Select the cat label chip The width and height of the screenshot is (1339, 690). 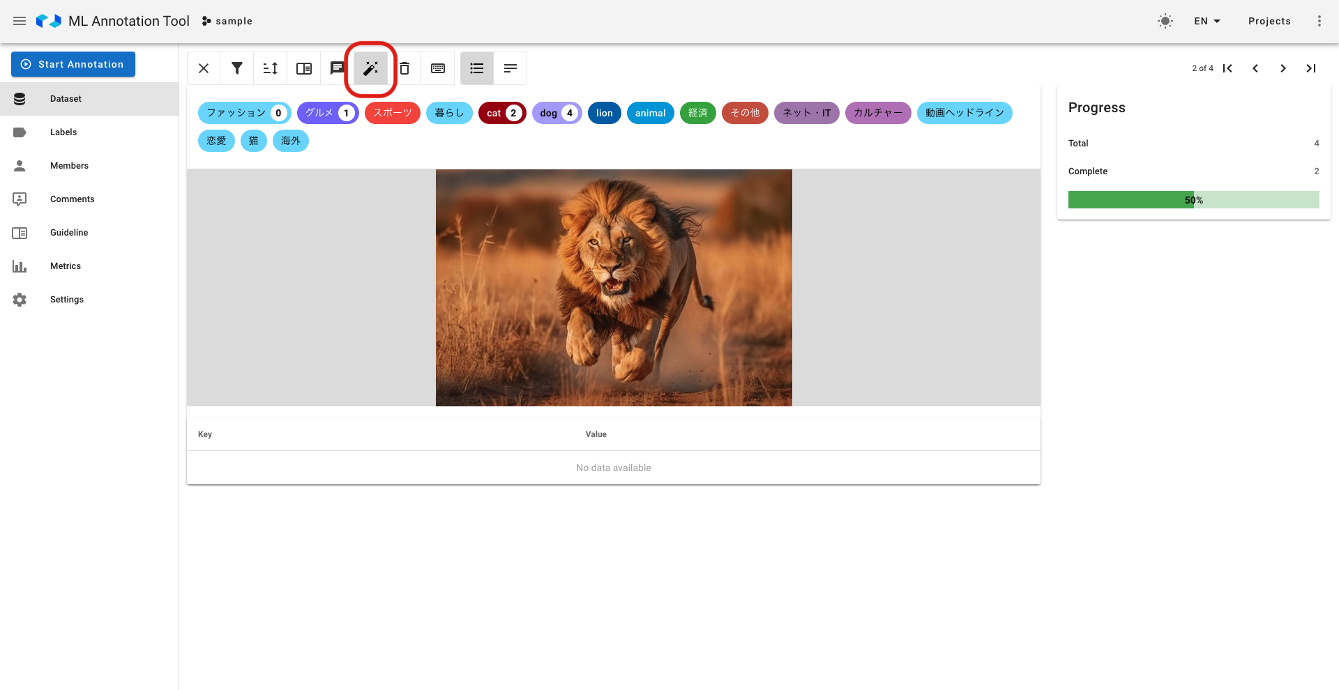click(x=502, y=113)
